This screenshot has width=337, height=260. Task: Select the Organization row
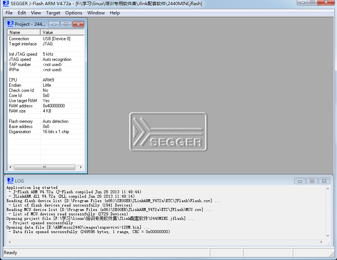tap(46, 132)
